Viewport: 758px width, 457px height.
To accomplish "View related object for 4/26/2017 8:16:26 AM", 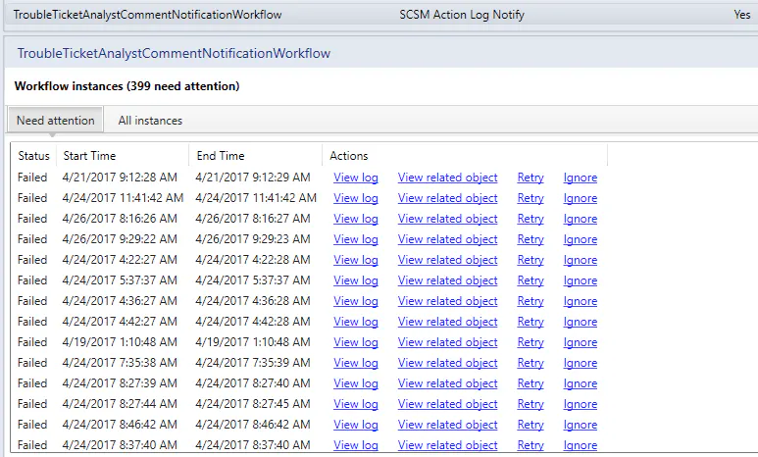I will pyautogui.click(x=448, y=219).
